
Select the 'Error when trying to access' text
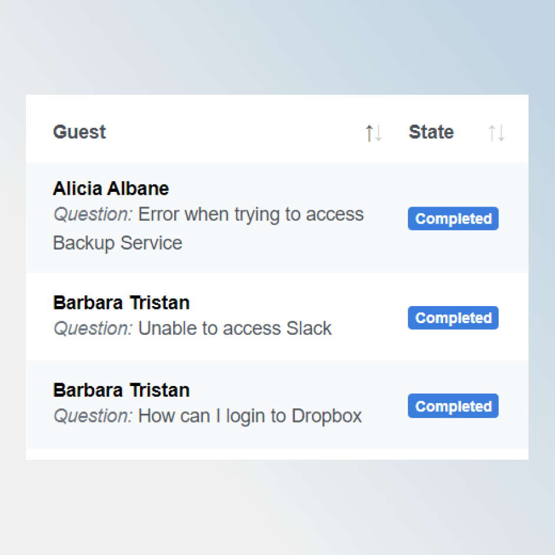click(x=251, y=214)
